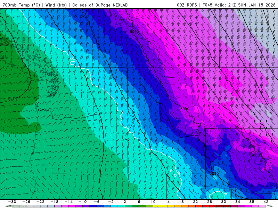Click the "-18" color scale value
This screenshot has height=208, width=278.
(55, 202)
